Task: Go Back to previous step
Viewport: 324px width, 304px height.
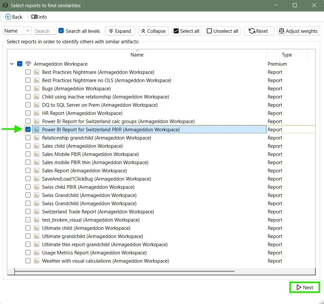Action: [14, 17]
